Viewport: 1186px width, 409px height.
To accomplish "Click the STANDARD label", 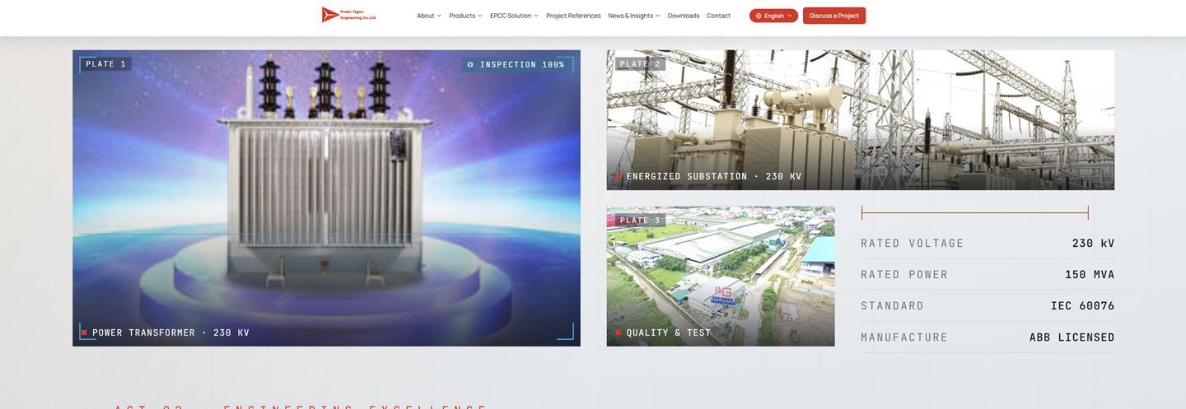I will pyautogui.click(x=893, y=305).
